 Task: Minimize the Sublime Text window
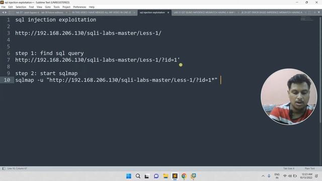297,2
